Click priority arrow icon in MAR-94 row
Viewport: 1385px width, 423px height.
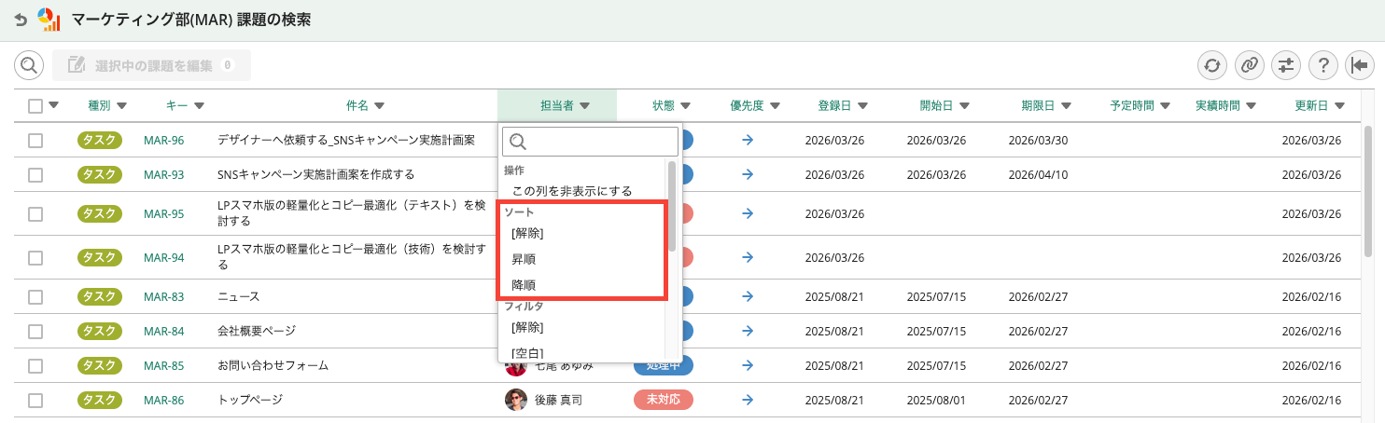[x=748, y=257]
